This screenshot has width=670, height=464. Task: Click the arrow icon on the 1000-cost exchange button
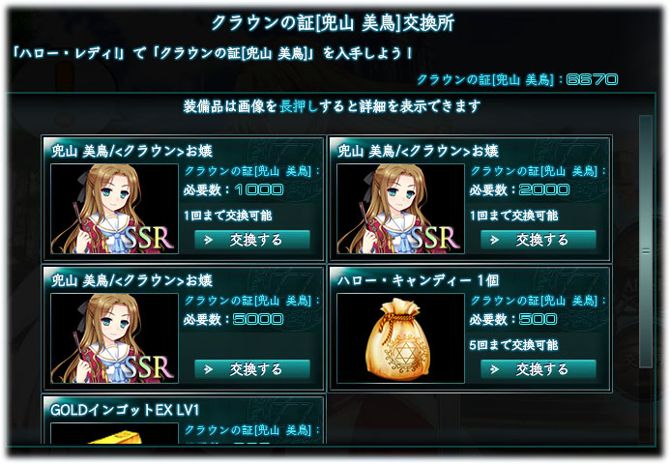click(208, 240)
